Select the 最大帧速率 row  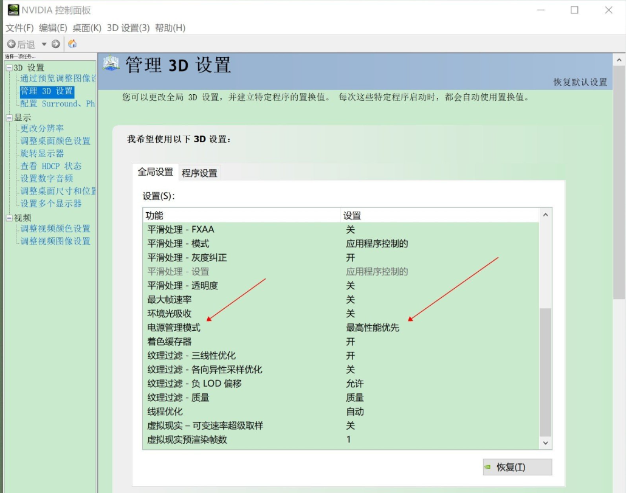341,300
